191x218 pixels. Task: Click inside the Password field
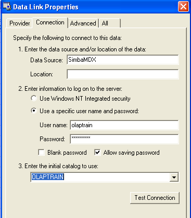pos(124,139)
